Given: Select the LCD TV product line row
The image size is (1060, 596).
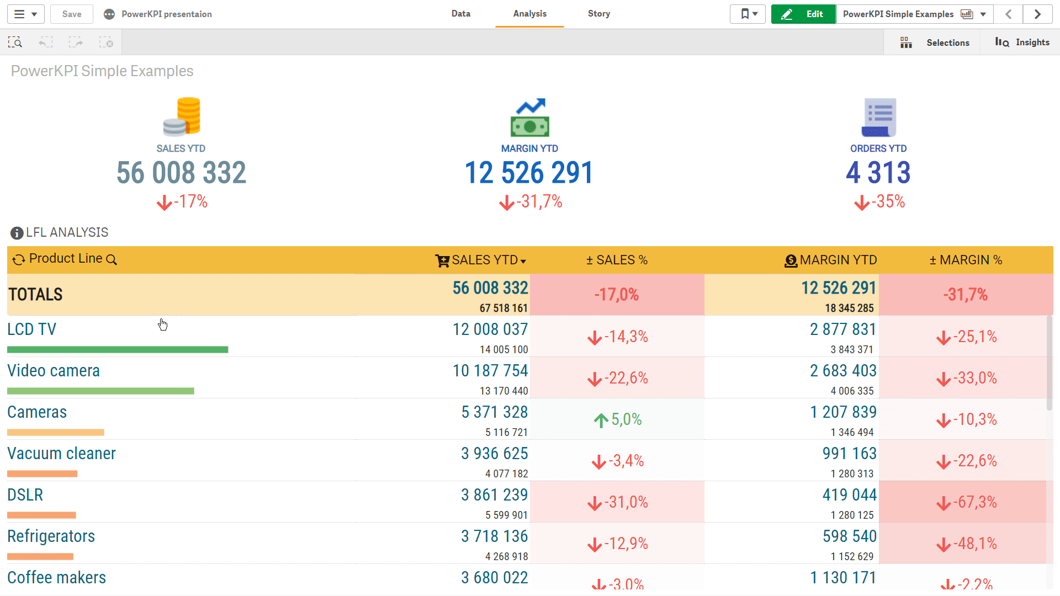Looking at the screenshot, I should pyautogui.click(x=31, y=329).
